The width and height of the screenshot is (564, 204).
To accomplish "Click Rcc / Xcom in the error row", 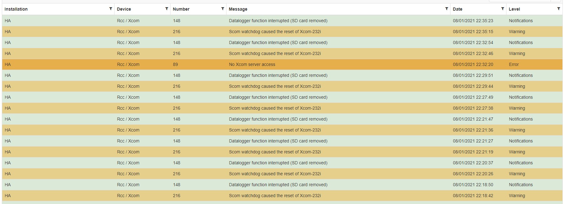I will click(128, 64).
